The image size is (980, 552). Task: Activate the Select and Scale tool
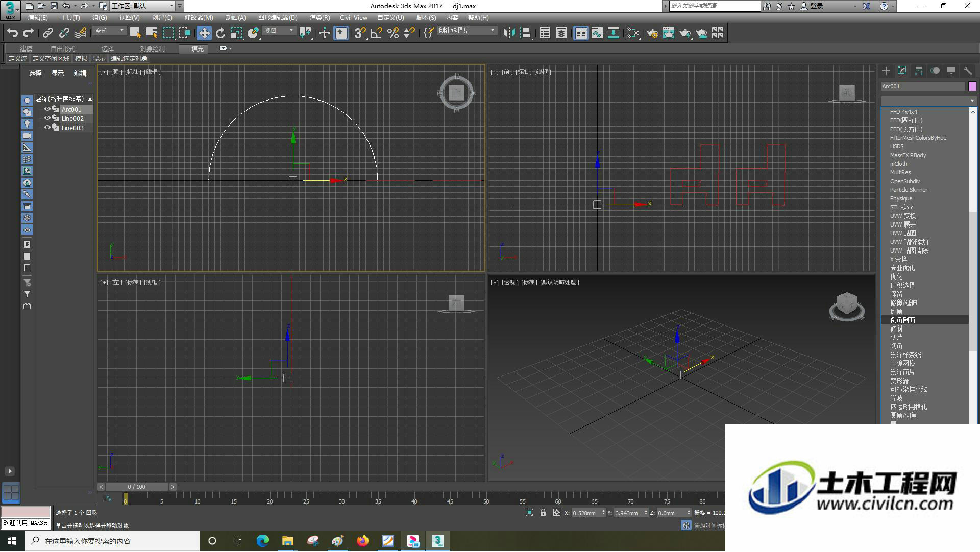coord(237,33)
